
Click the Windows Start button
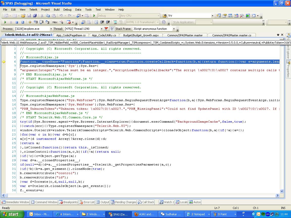11,214
